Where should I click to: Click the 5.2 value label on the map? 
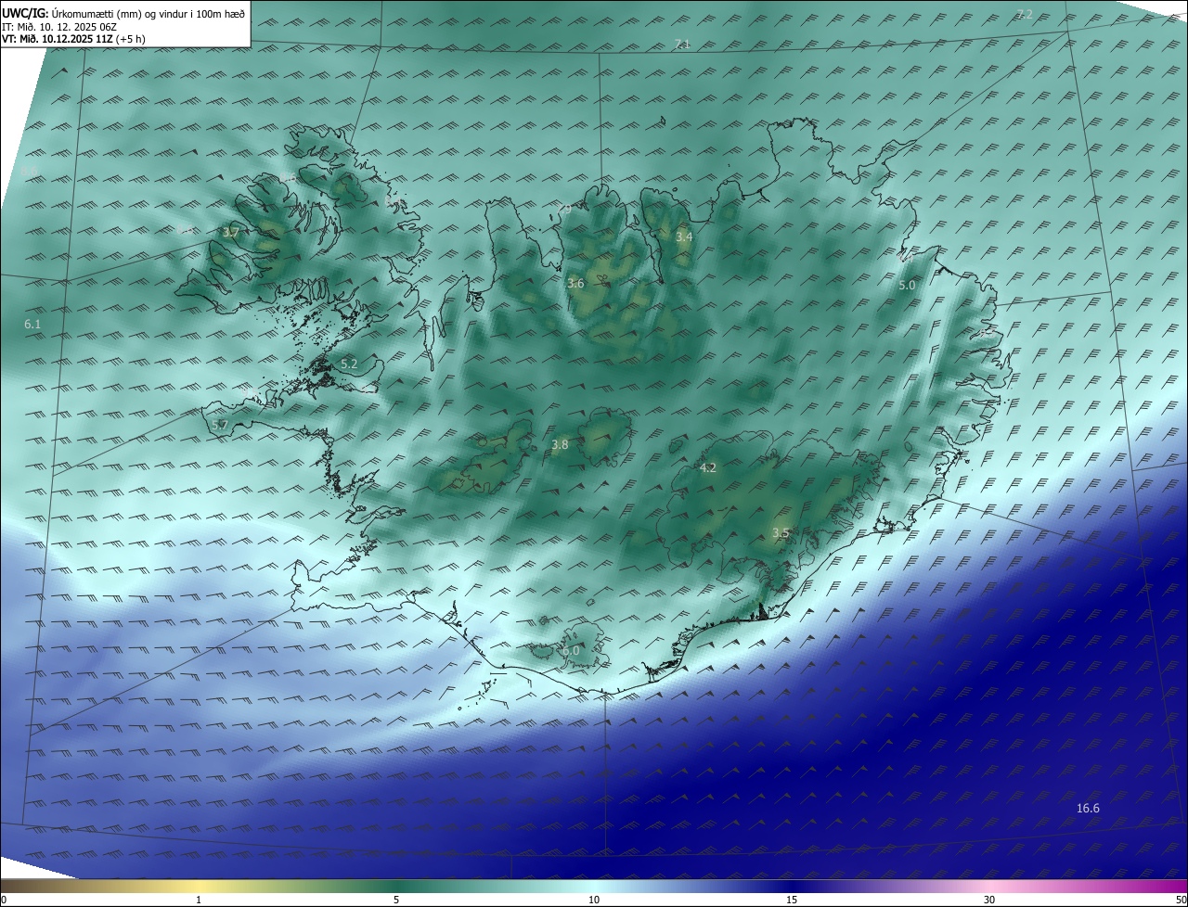pyautogui.click(x=349, y=364)
